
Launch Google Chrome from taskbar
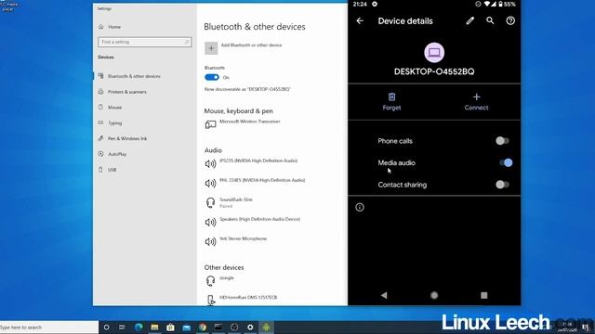click(x=203, y=328)
